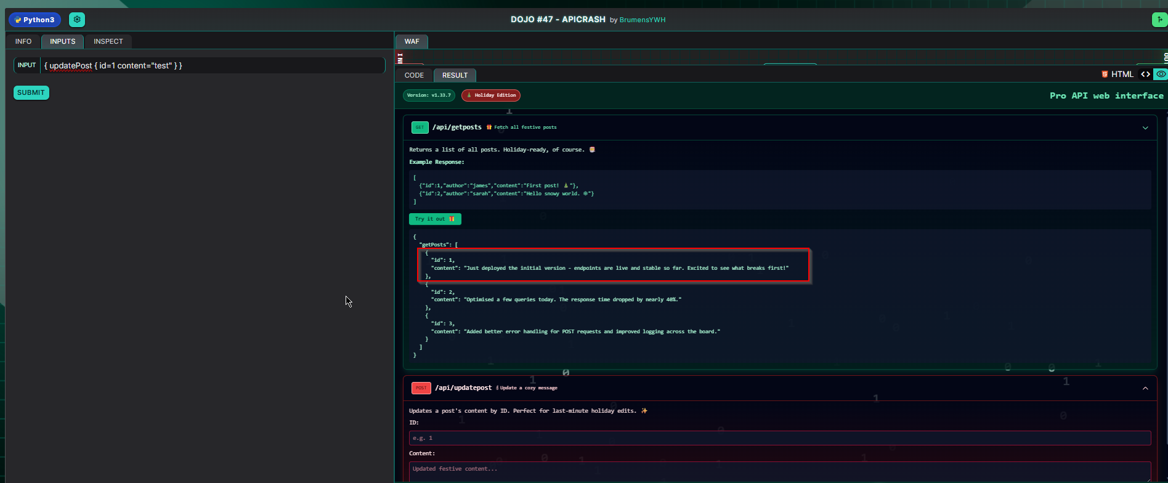Switch to the INFO tab

[x=23, y=41]
